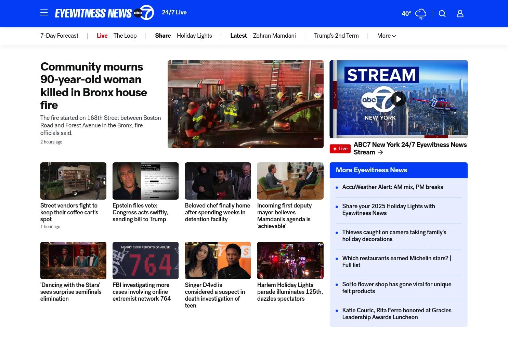Click the Eyewitness News ABC7 logo

pos(104,13)
